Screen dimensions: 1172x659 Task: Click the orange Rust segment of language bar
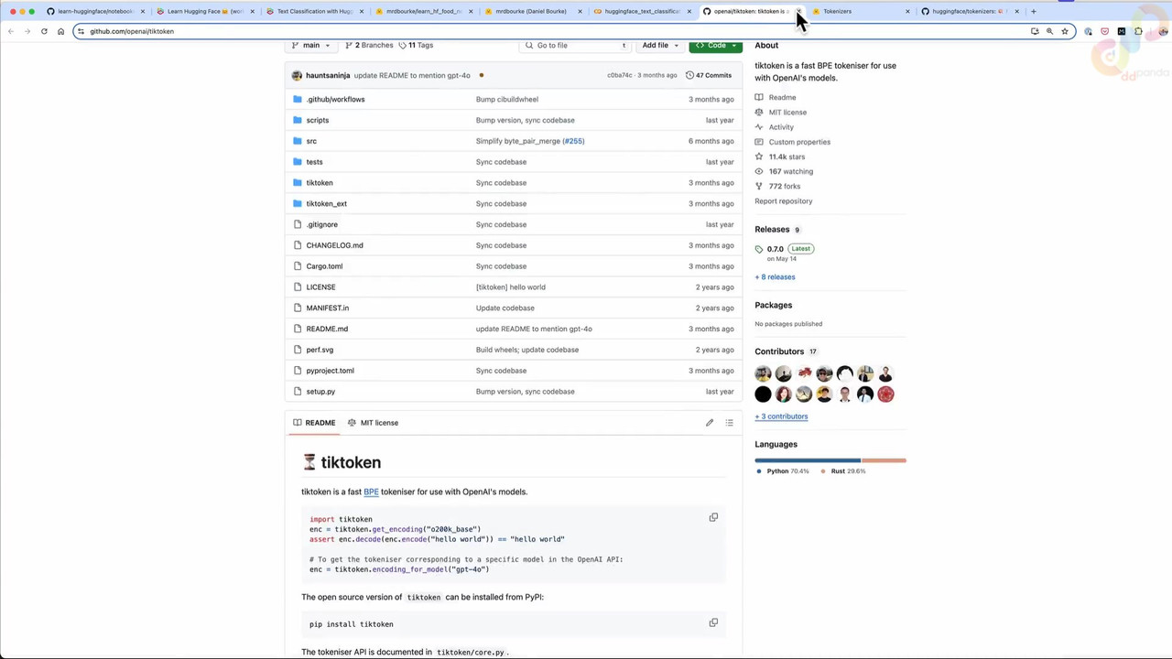pyautogui.click(x=884, y=460)
